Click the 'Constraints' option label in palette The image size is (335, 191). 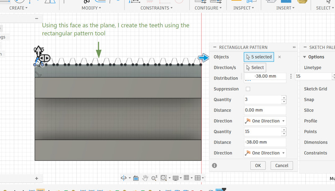316,153
